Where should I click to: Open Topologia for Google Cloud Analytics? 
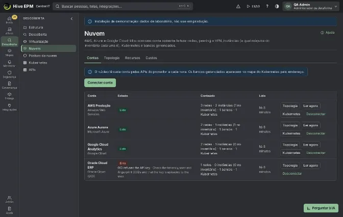(290, 145)
